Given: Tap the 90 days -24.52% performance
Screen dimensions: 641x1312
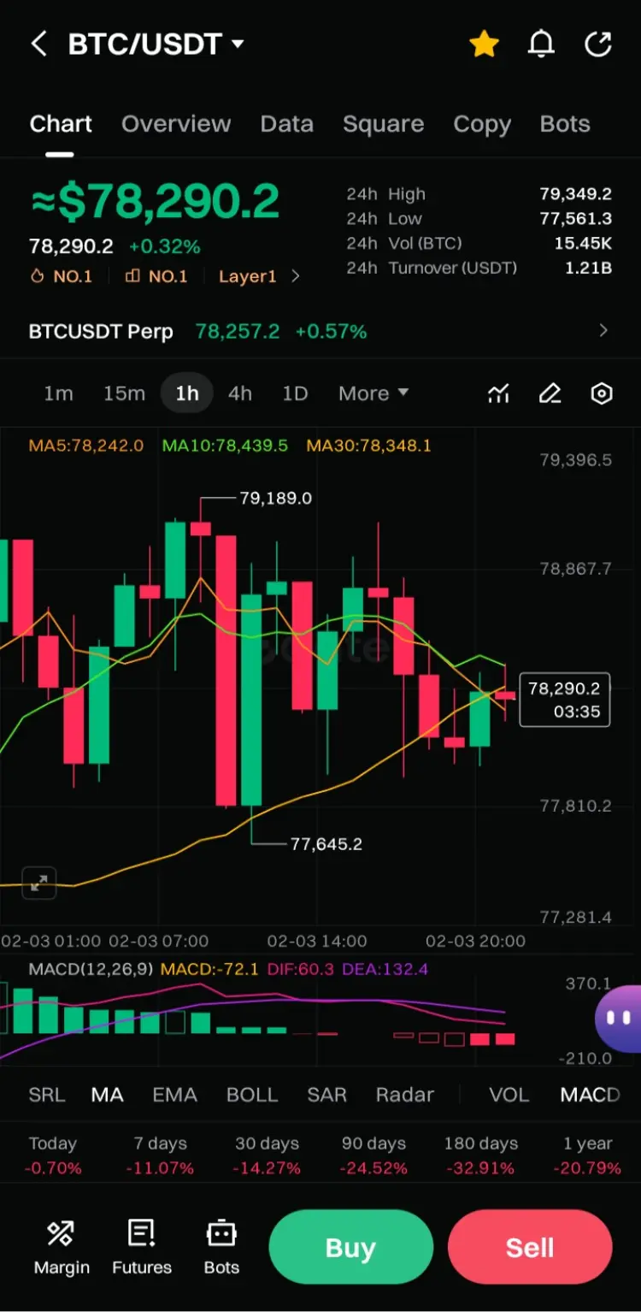Looking at the screenshot, I should (374, 1155).
